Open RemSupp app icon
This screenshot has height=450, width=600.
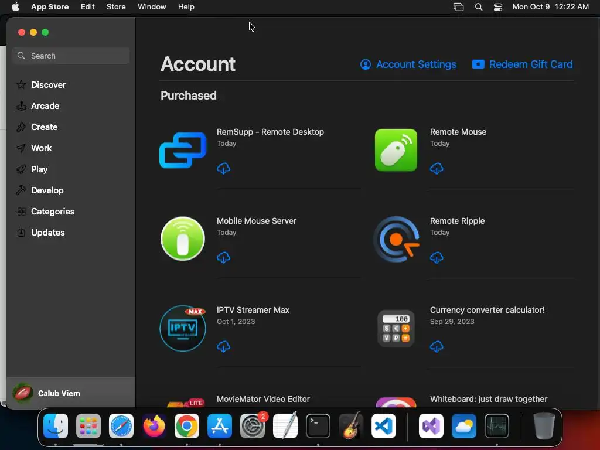tap(183, 150)
